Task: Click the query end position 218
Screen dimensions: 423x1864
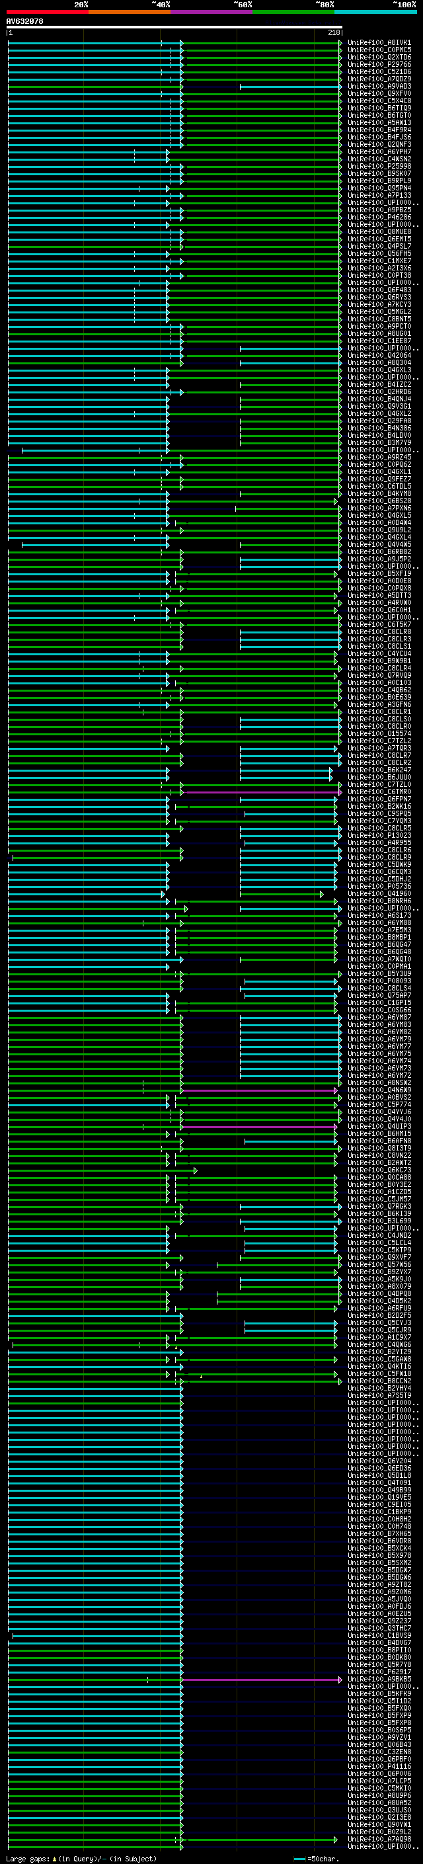Action: coord(334,32)
